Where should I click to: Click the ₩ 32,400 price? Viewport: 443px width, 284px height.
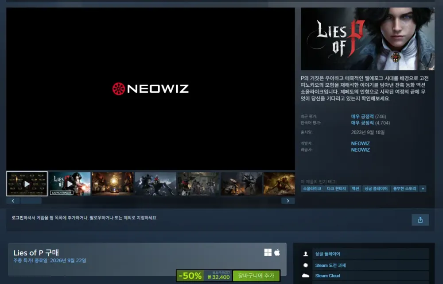[219, 277]
